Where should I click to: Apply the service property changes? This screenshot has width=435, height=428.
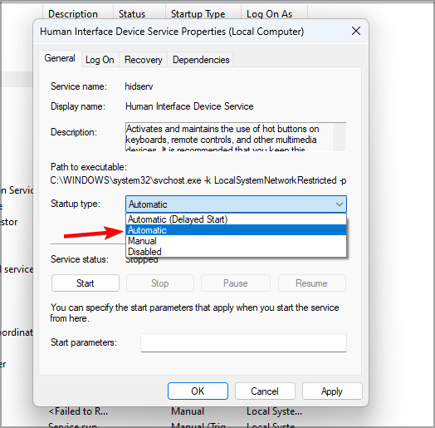click(x=332, y=391)
